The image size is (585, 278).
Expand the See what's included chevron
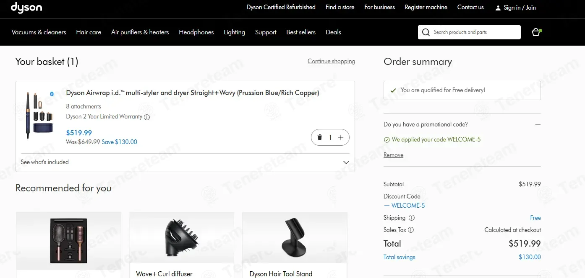pos(346,162)
